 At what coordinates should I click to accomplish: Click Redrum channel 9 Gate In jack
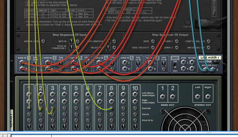point(123,114)
